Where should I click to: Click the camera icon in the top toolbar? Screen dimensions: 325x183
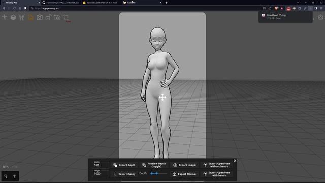[40, 17]
